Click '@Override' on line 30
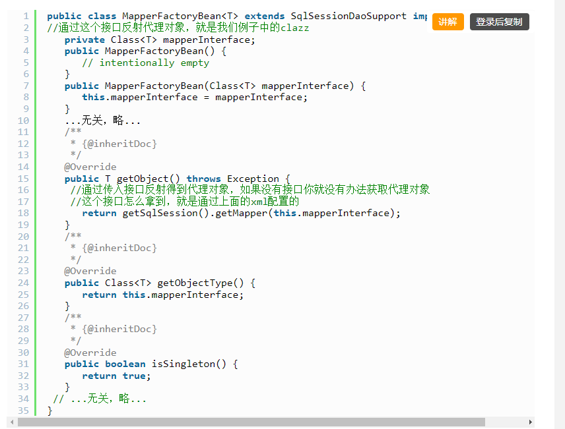Screen dimensions: 565x429 [x=90, y=353]
